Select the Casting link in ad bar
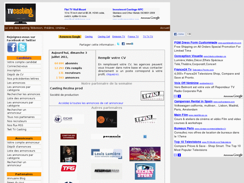The width and height of the screenshot is (244, 183). click(89, 37)
